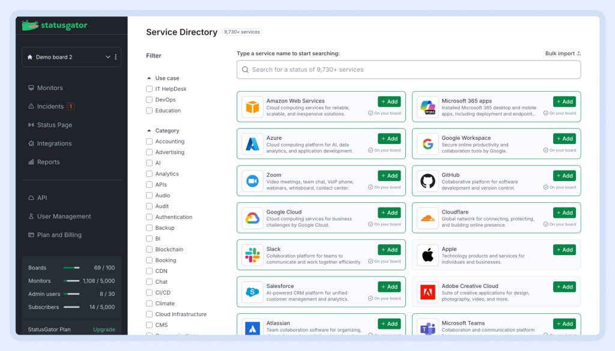Focus the service search field
Screen dimensions: 615x351
coord(408,70)
